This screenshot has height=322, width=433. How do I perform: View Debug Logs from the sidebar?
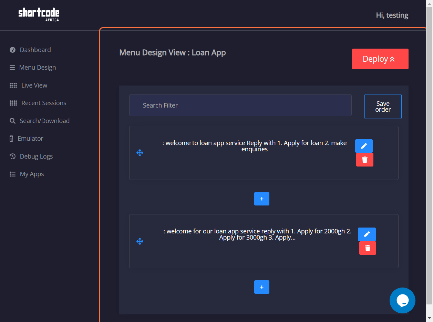point(31,156)
